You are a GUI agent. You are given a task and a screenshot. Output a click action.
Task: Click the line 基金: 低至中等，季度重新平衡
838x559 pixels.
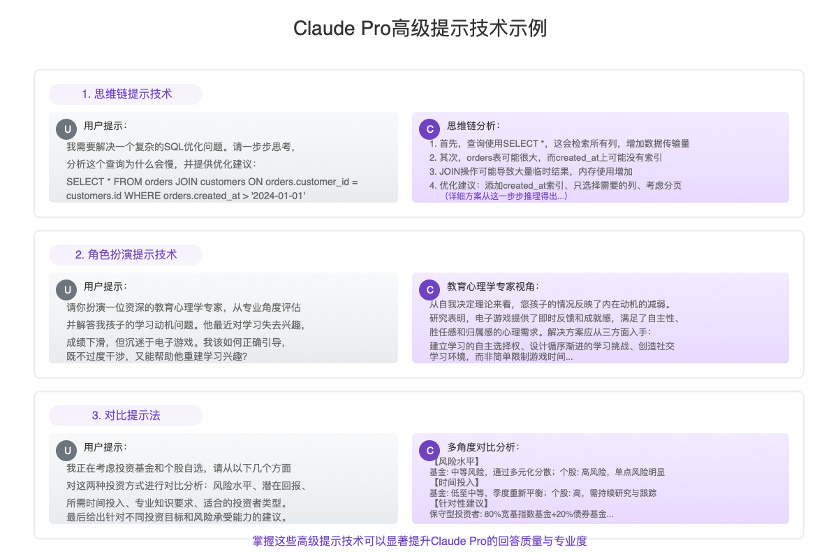click(x=543, y=493)
